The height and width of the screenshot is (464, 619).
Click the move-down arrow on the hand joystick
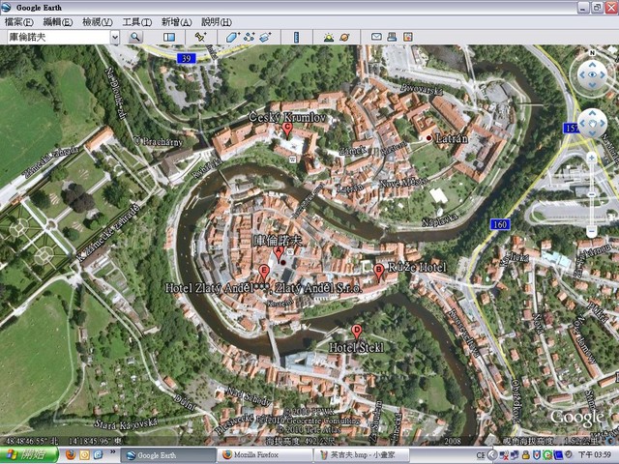592,133
